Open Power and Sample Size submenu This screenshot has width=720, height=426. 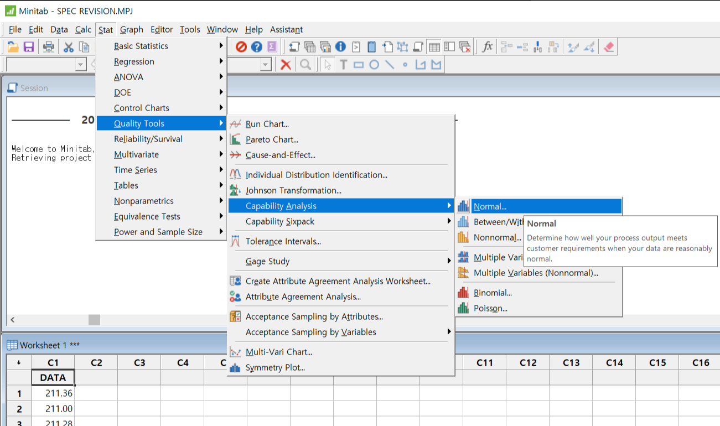tap(162, 232)
